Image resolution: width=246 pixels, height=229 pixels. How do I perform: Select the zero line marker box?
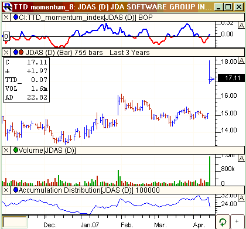[6, 36]
